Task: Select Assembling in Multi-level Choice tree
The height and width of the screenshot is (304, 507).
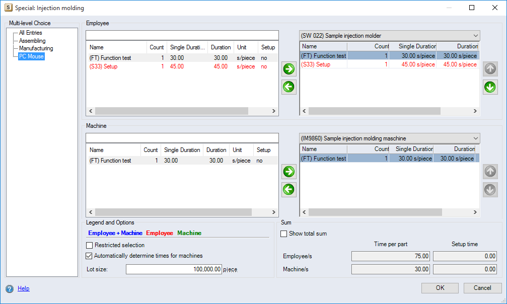Action: pos(32,41)
